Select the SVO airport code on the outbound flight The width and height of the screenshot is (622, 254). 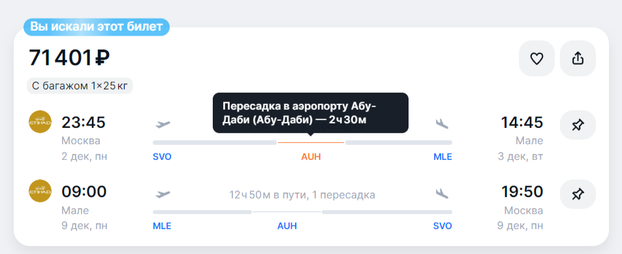(x=162, y=157)
